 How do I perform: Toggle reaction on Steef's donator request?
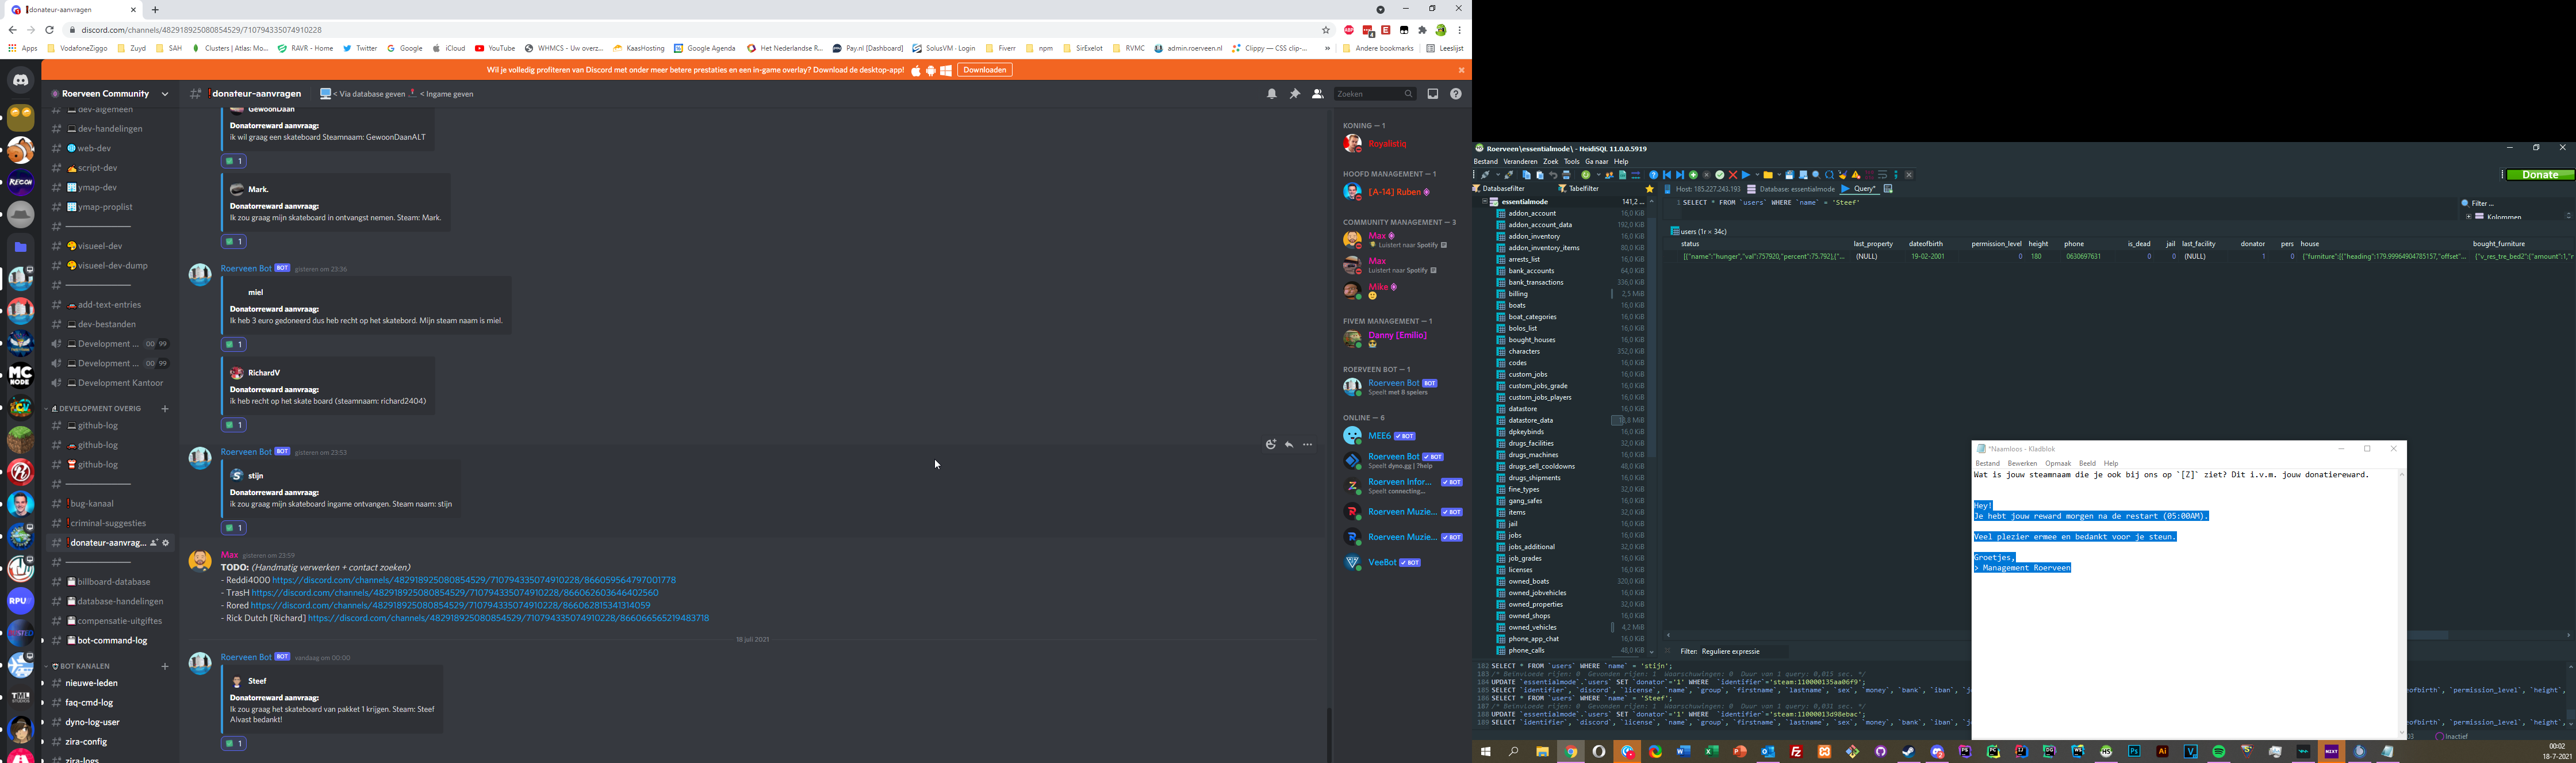[x=234, y=744]
